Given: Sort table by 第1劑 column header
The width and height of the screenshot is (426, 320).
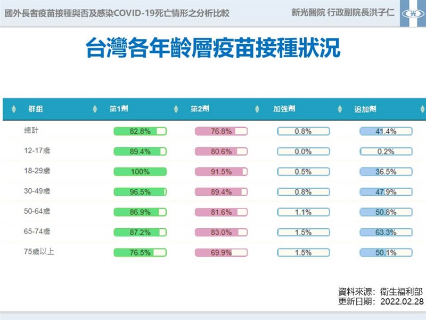Looking at the screenshot, I should 118,109.
